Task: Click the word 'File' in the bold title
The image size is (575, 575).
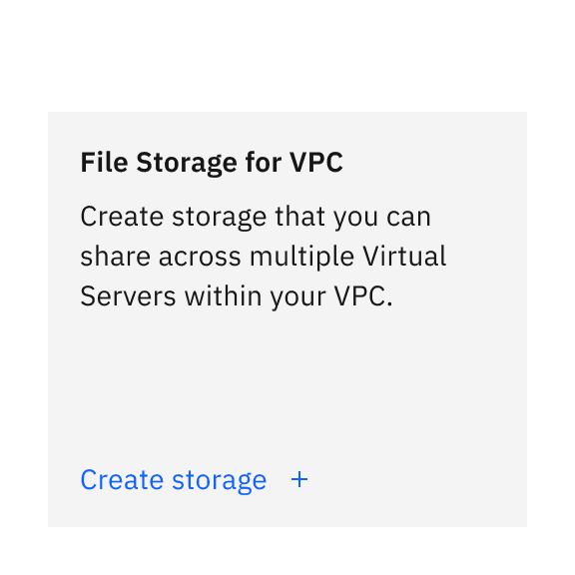Action: pyautogui.click(x=104, y=162)
